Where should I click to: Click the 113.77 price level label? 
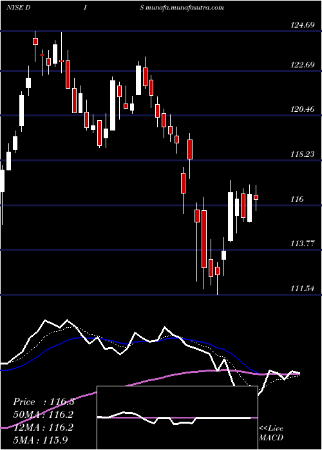(x=303, y=244)
